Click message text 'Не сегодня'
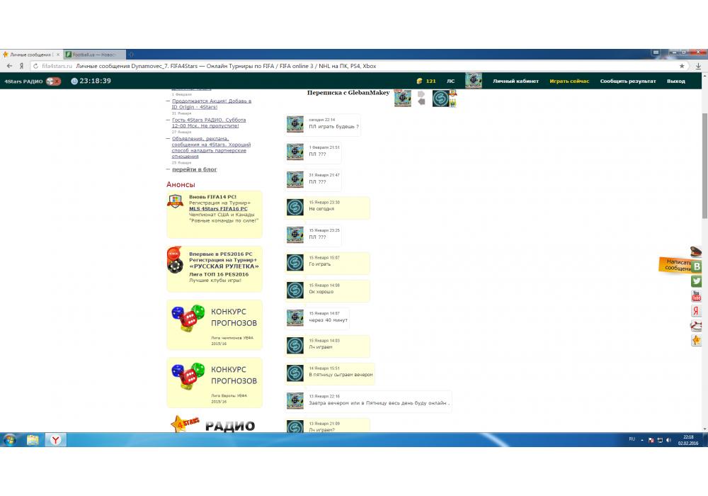 tap(321, 209)
